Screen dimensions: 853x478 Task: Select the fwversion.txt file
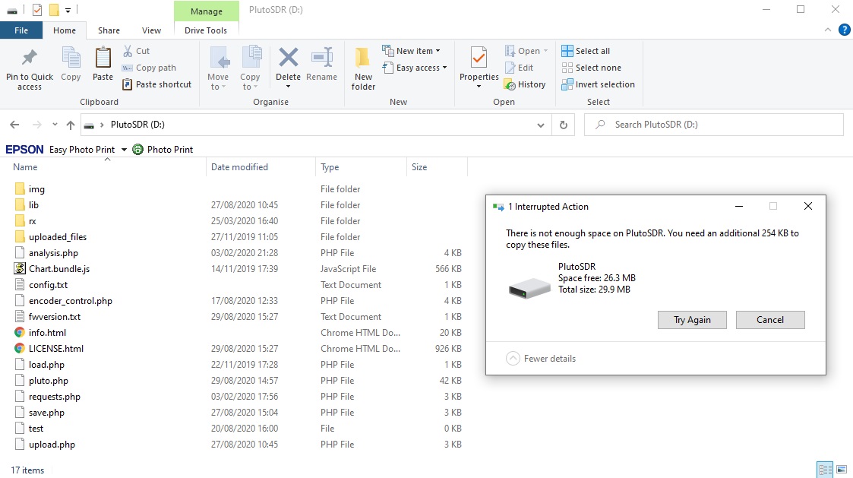(55, 317)
